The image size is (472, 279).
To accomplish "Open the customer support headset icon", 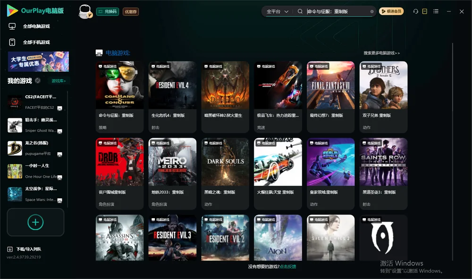I will [x=415, y=11].
